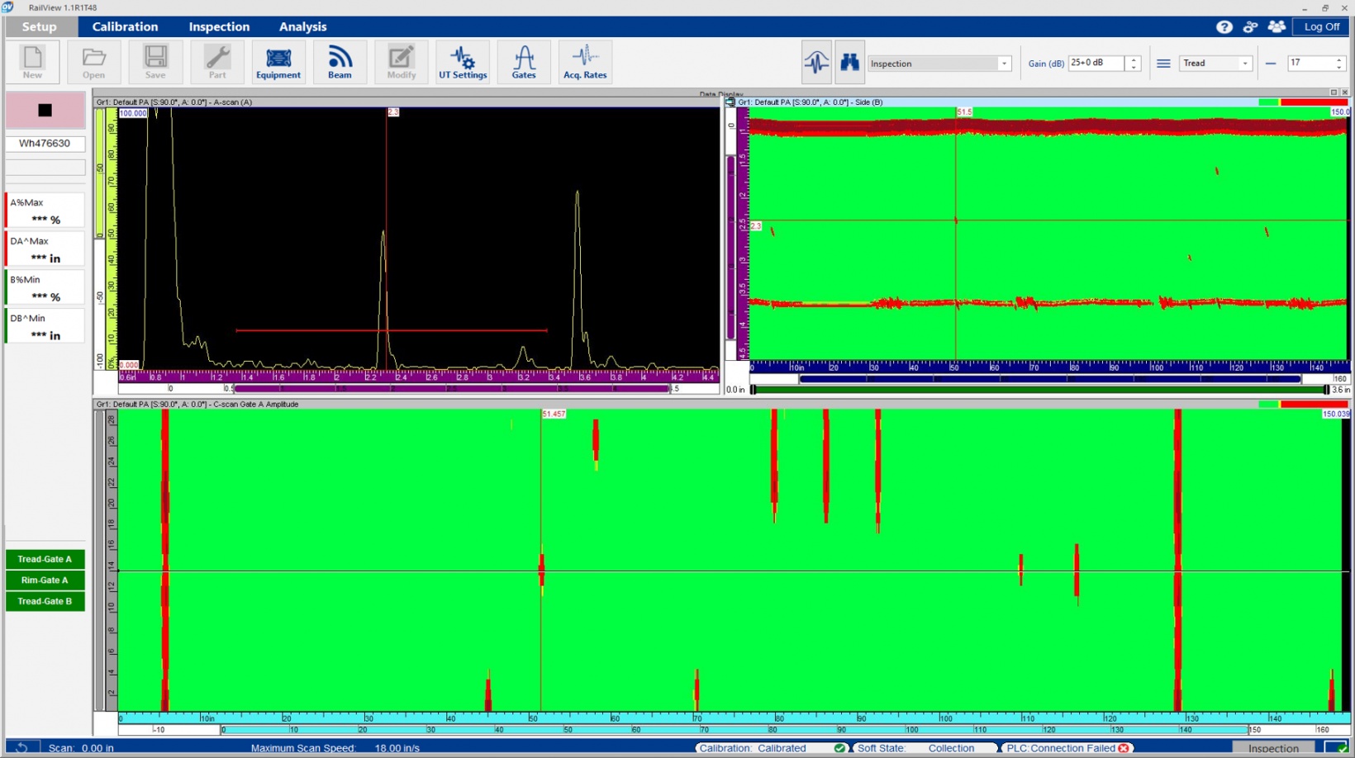The height and width of the screenshot is (758, 1355).
Task: Click the C-scan horizontal range scrollbar
Action: click(x=735, y=730)
